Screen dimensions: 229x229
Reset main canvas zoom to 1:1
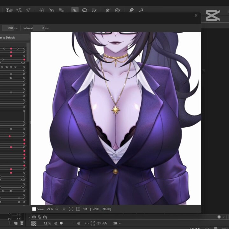pos(87,223)
